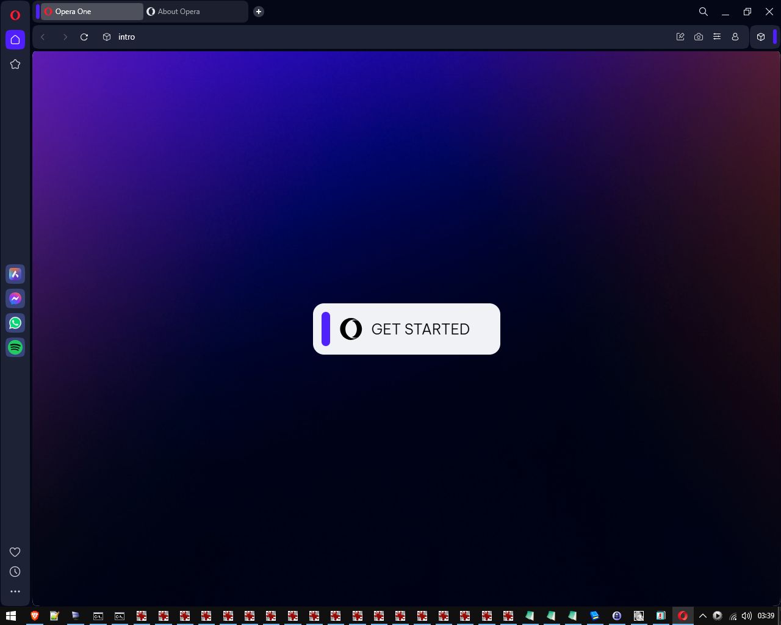Expand the sidebar three-dot setup menu

[15, 591]
